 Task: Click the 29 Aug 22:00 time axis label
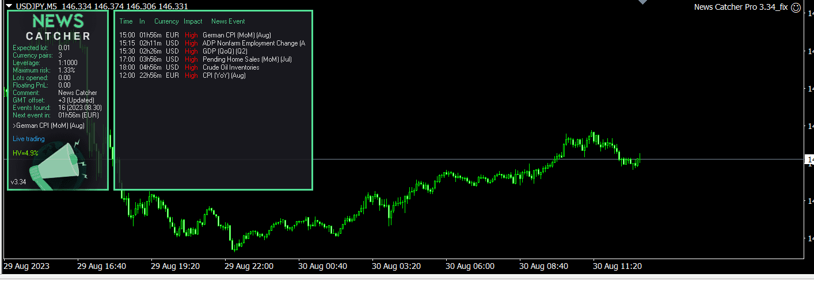click(249, 267)
